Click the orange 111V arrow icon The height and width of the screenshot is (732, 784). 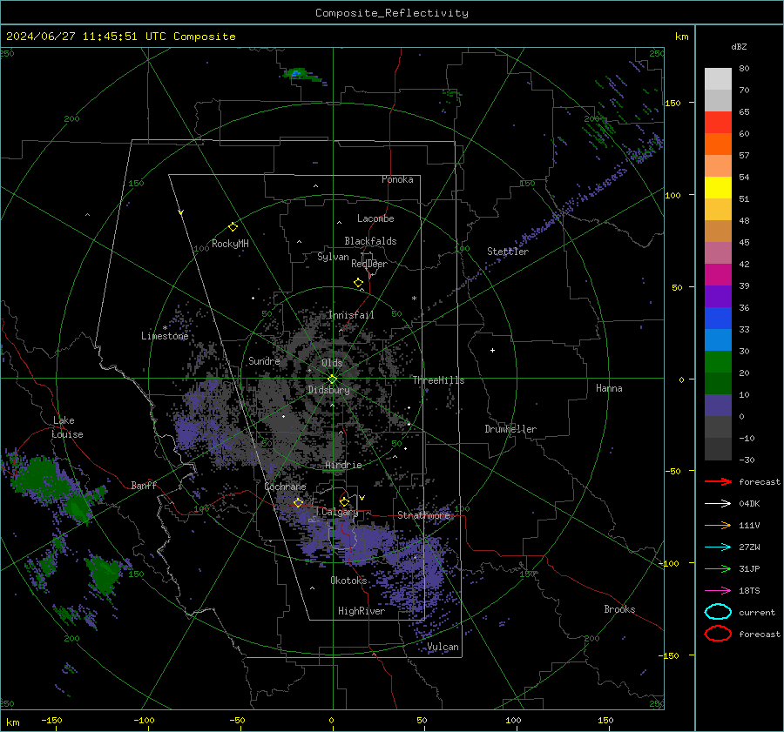tap(718, 525)
